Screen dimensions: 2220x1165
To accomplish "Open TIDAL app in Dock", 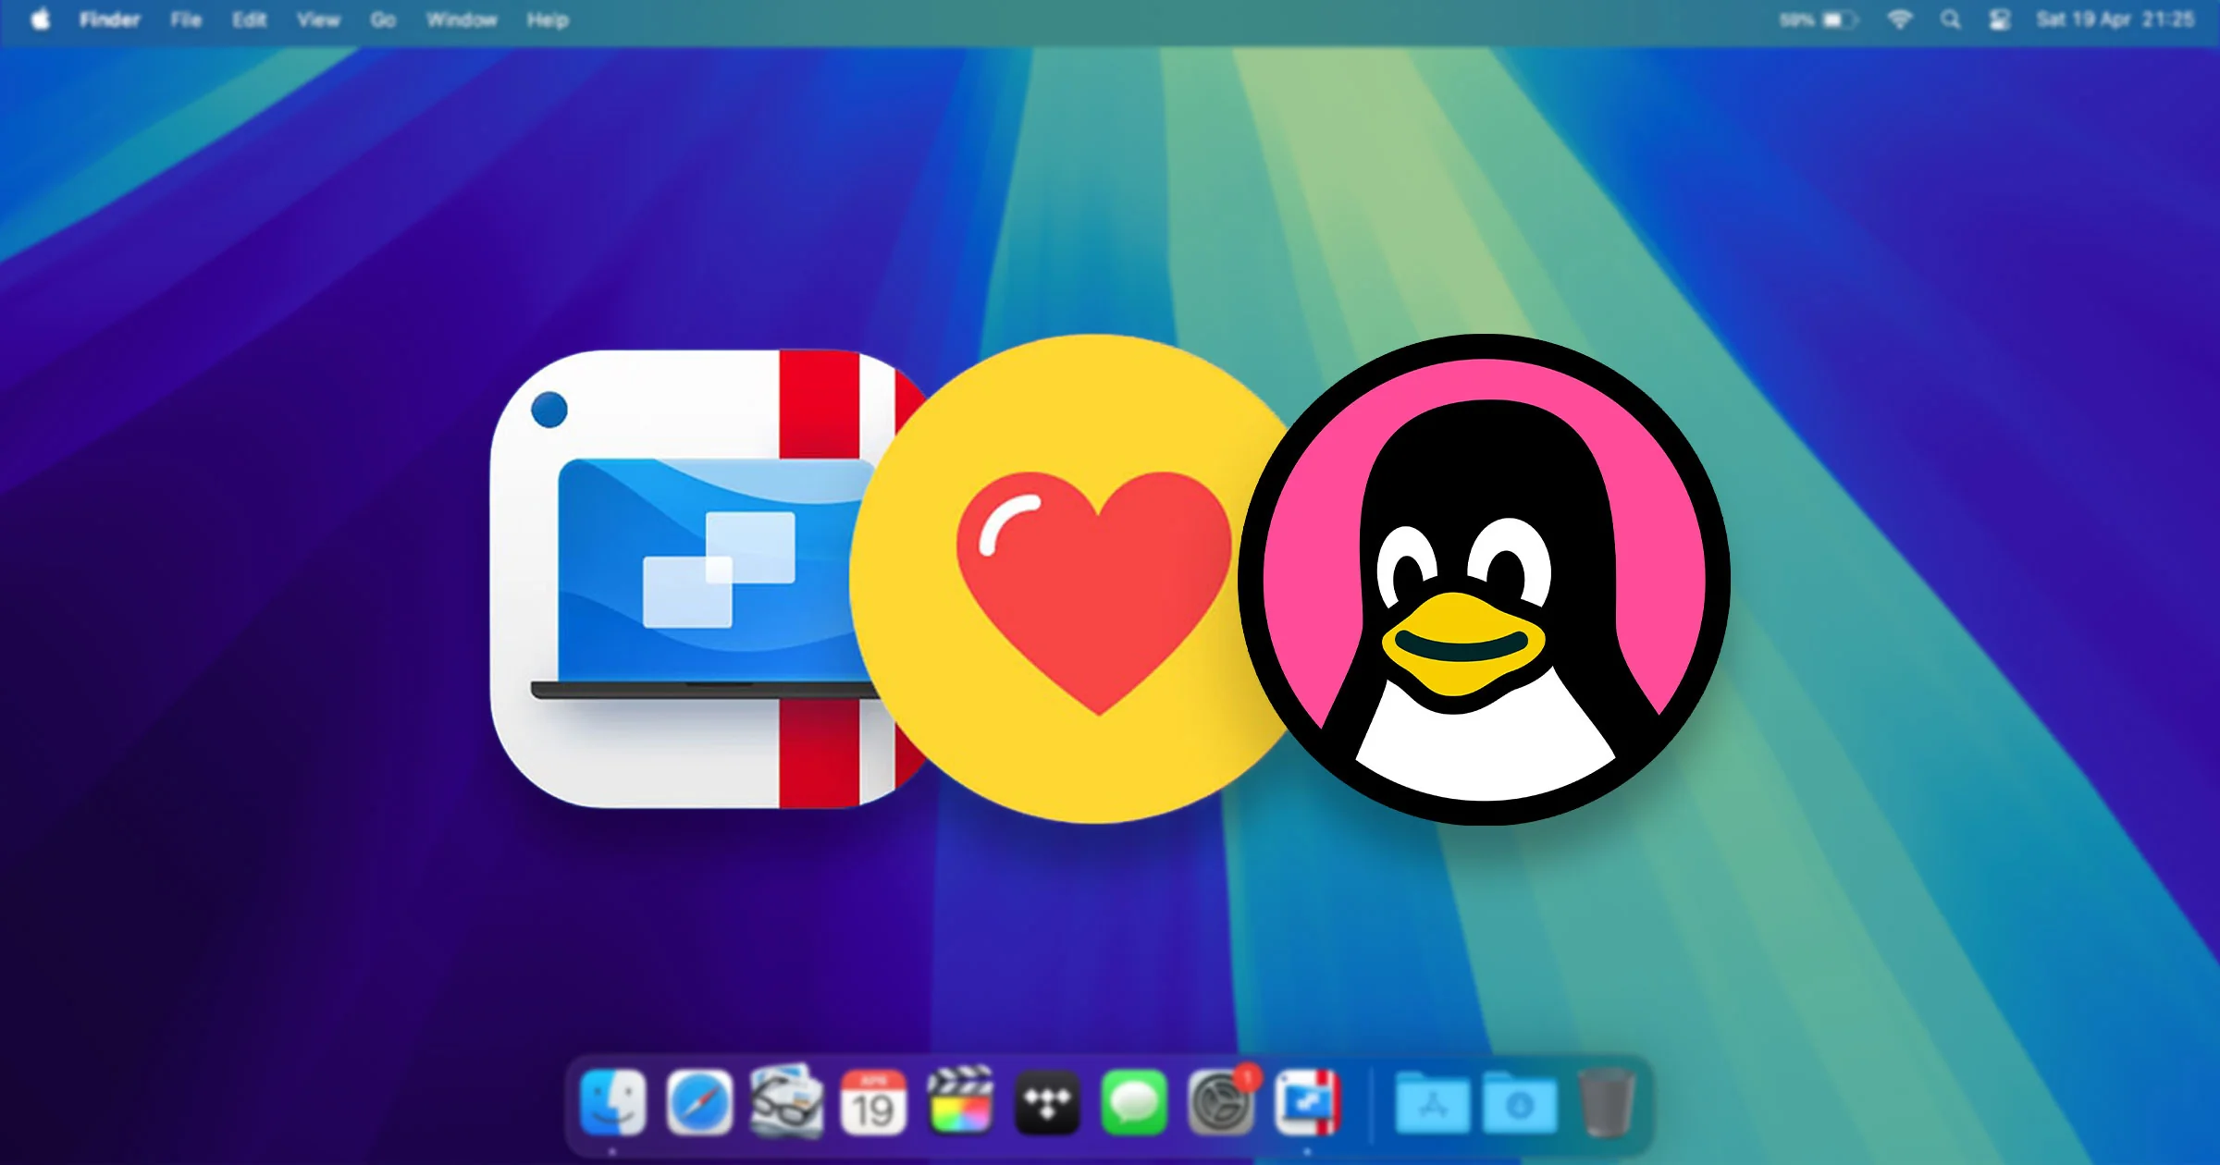I will tap(1047, 1102).
